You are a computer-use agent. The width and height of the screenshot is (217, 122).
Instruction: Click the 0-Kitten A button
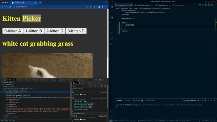13,31
